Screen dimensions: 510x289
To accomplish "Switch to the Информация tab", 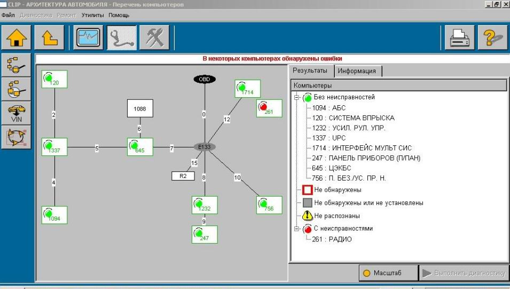I will tap(357, 71).
